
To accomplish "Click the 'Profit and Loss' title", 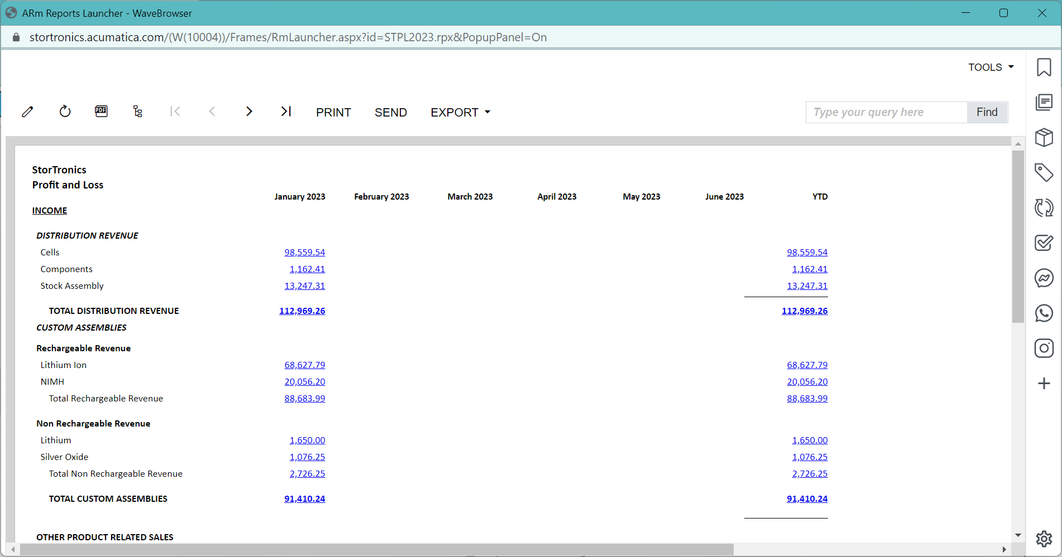I will click(68, 185).
